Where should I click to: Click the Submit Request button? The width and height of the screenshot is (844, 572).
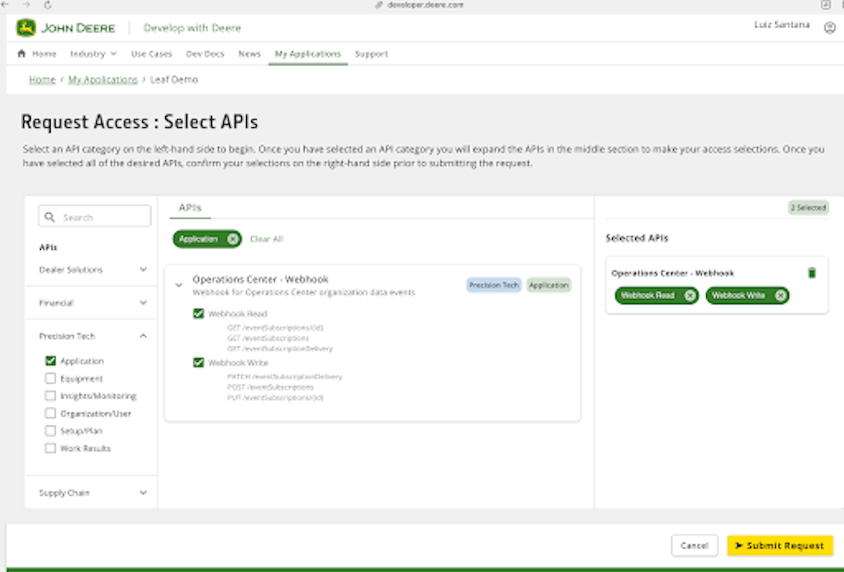pos(780,545)
